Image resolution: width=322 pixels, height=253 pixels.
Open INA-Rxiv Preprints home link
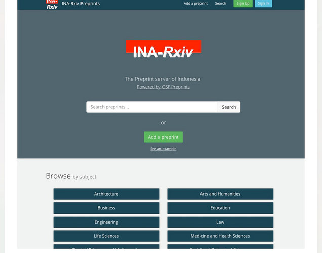pyautogui.click(x=80, y=4)
